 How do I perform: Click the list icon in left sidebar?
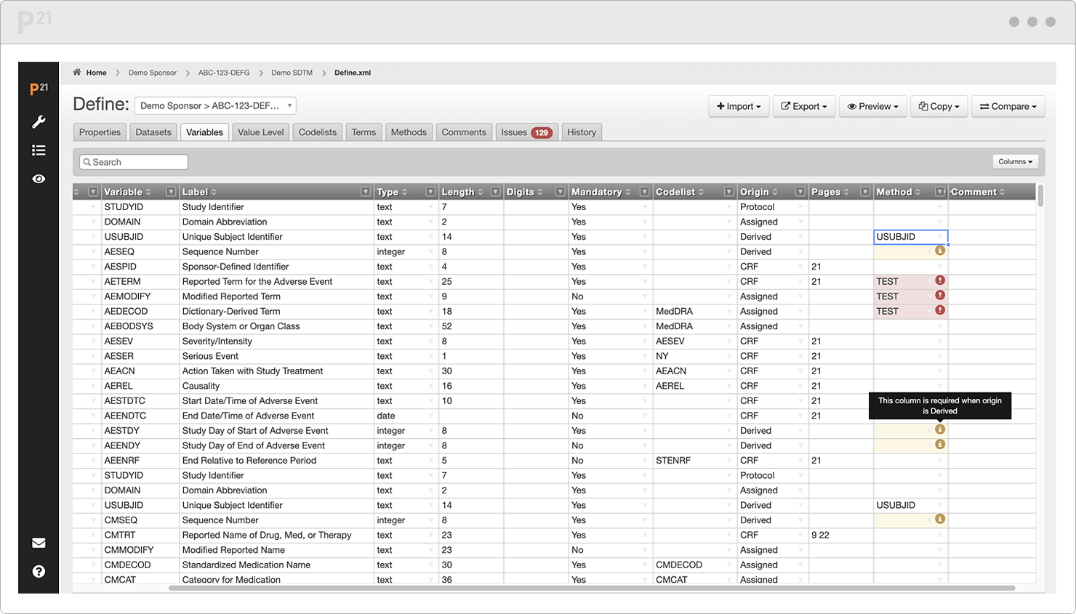point(39,150)
